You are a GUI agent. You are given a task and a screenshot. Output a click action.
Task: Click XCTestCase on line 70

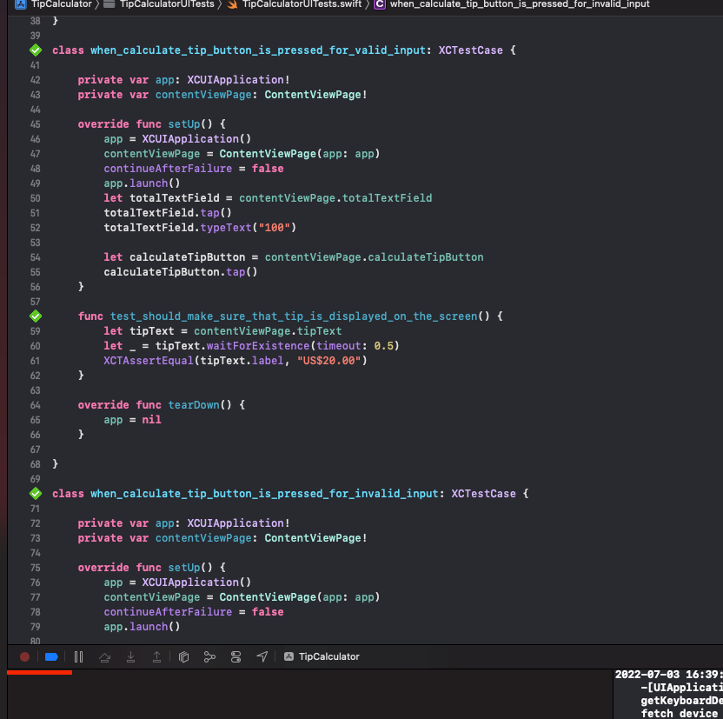pos(483,494)
